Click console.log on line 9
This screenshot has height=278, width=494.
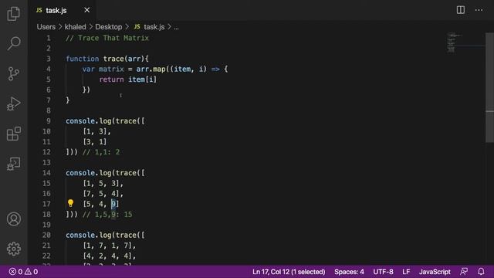tap(88, 121)
